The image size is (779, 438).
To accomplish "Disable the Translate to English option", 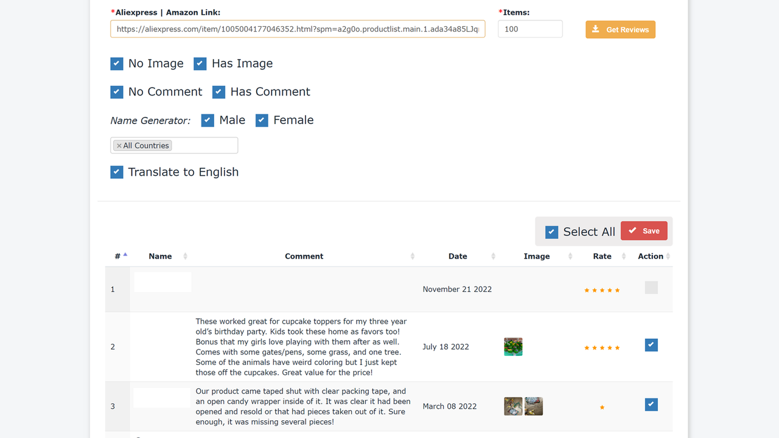I will click(x=116, y=172).
